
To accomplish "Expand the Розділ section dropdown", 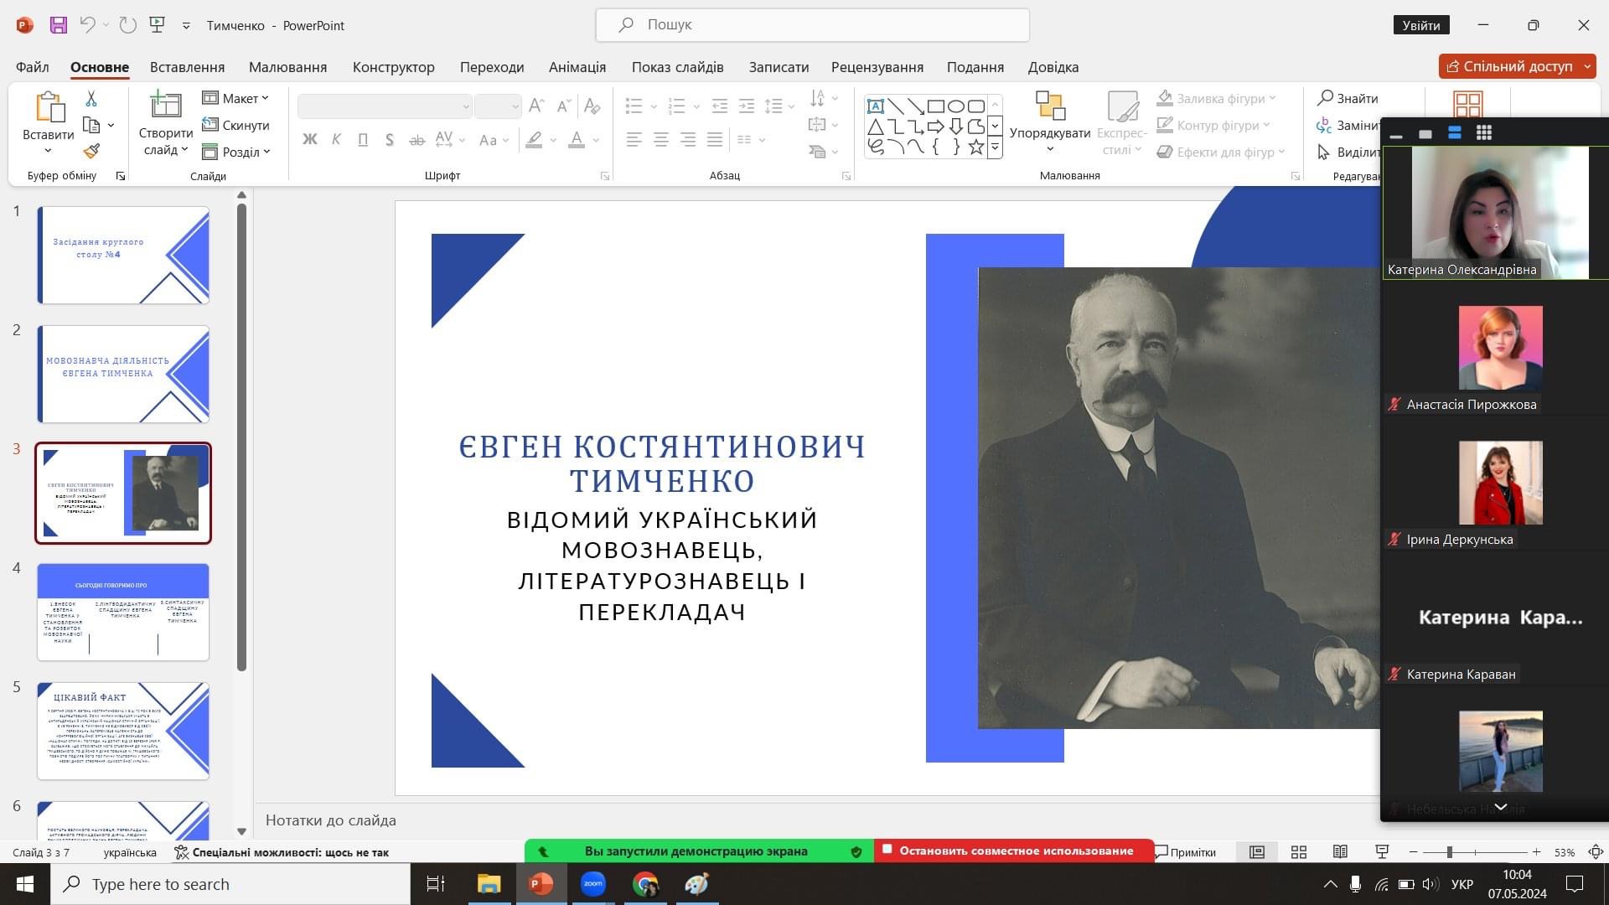I will (x=236, y=152).
